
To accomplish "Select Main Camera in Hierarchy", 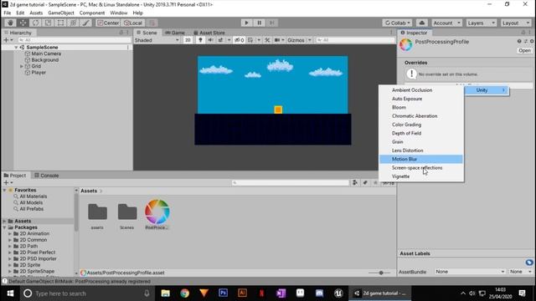I will click(46, 54).
